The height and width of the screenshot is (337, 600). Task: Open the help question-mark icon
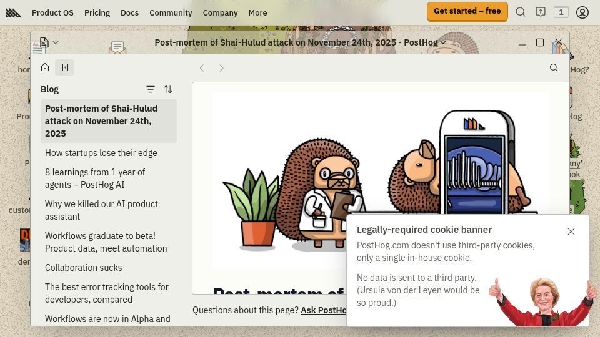click(x=540, y=12)
